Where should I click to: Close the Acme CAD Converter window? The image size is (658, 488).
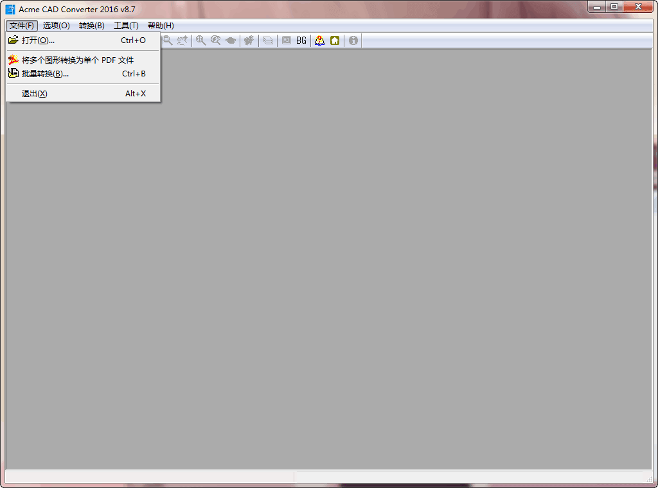638,6
